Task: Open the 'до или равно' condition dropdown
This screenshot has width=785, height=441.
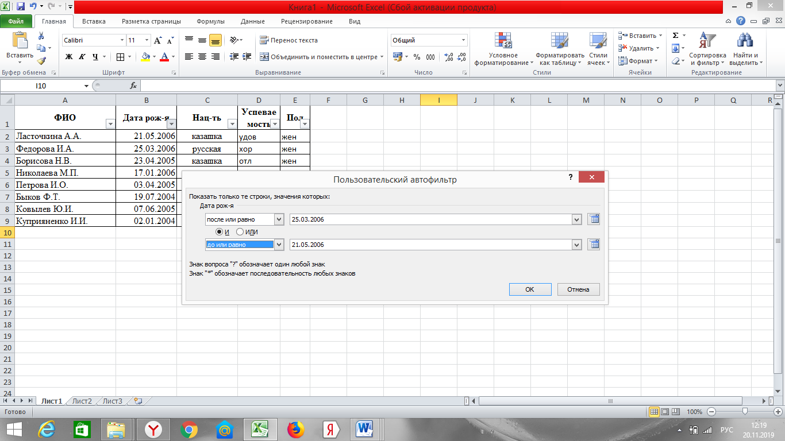Action: click(279, 245)
